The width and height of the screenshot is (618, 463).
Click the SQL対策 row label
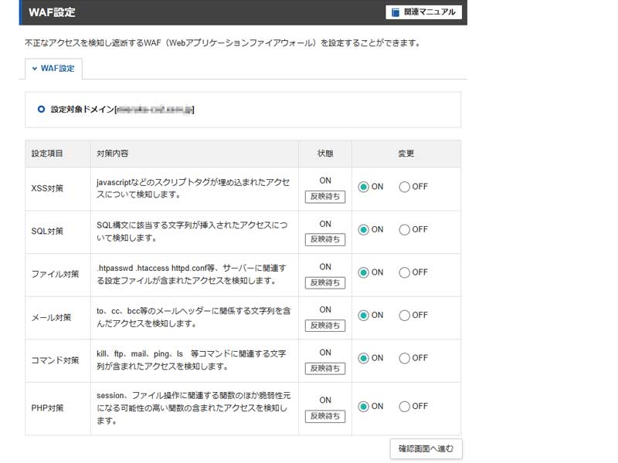pyautogui.click(x=47, y=231)
